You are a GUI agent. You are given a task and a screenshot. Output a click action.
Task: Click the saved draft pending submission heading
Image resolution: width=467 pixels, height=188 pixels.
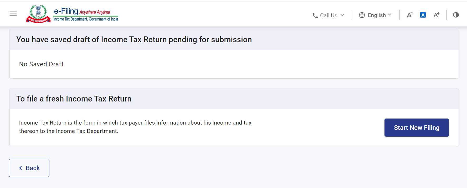coord(134,40)
